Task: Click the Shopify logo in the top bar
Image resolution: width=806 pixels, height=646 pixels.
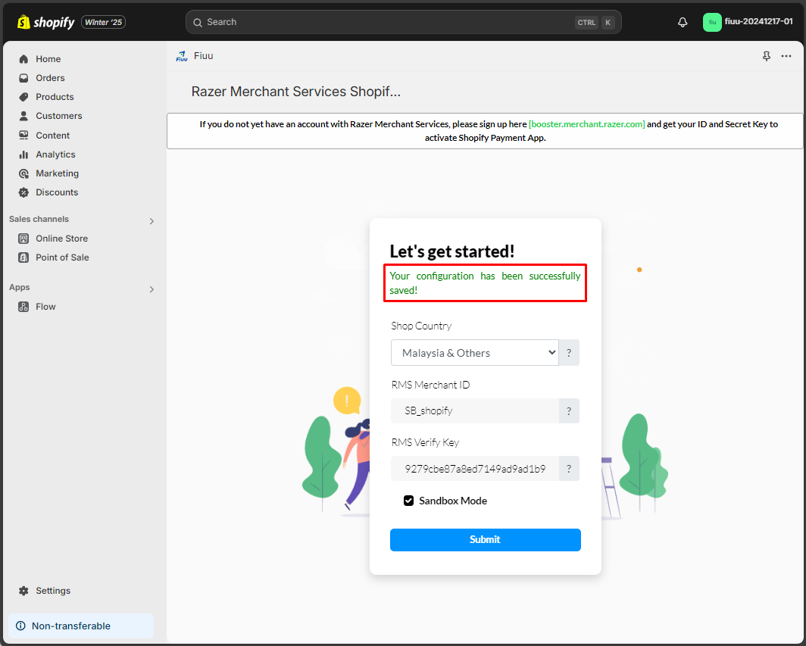Action: [x=45, y=22]
